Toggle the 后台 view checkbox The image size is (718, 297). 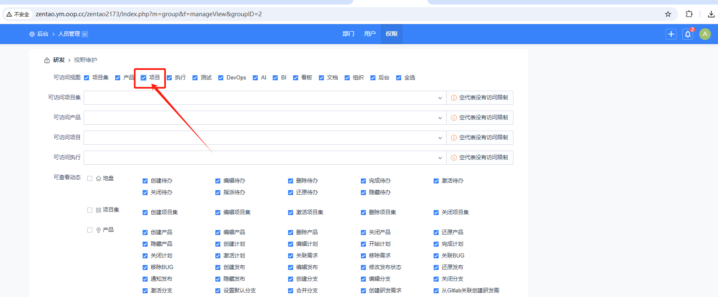[x=373, y=78]
